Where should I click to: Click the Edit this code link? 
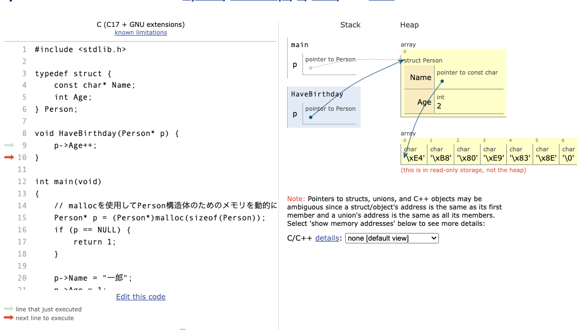coord(140,297)
